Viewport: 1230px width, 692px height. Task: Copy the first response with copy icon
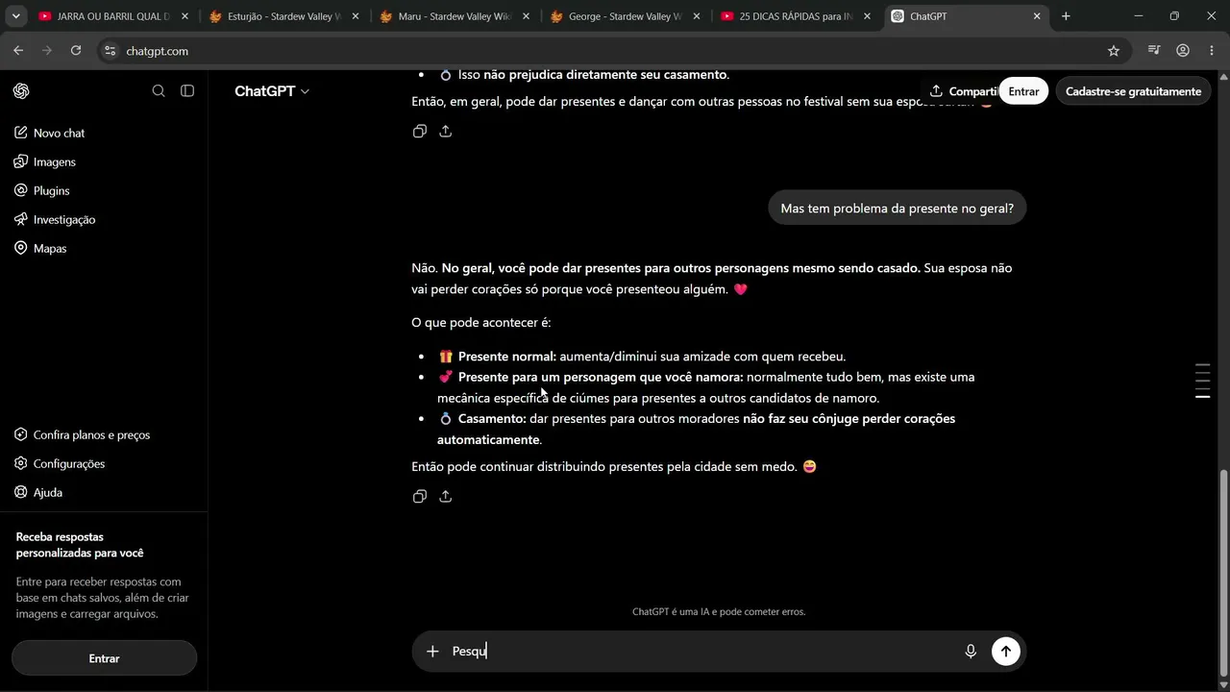[x=420, y=132]
